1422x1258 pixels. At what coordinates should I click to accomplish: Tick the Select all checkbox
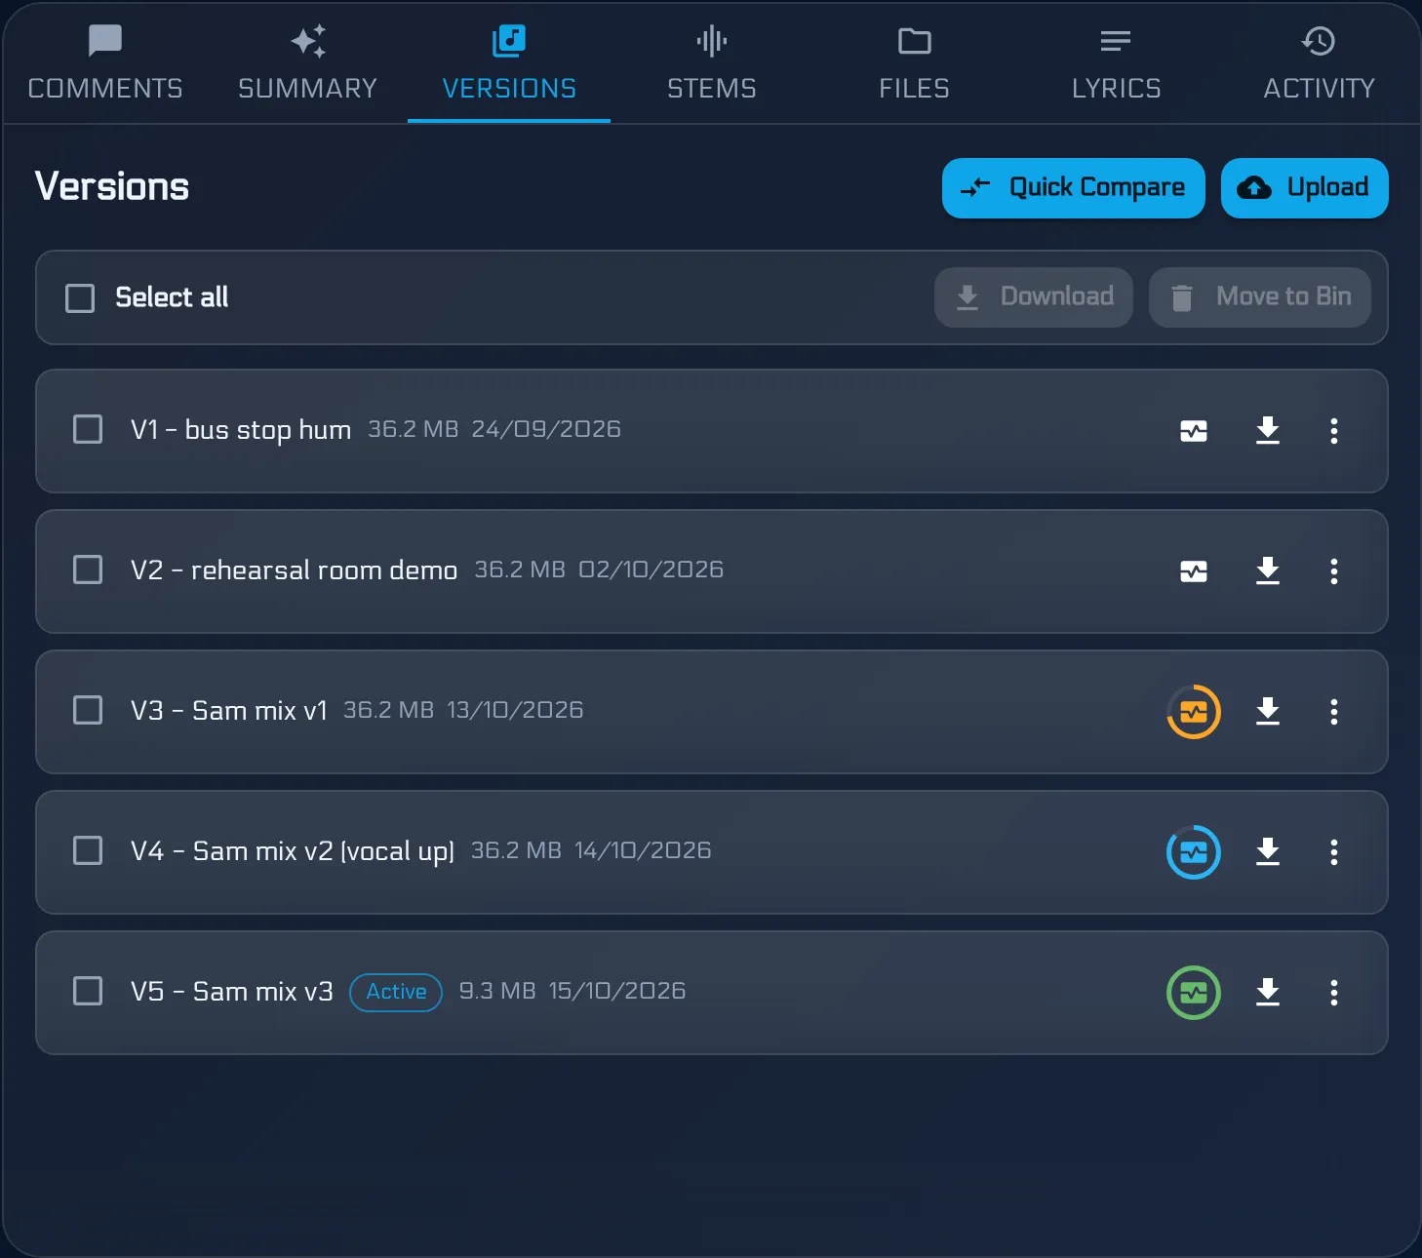point(80,298)
